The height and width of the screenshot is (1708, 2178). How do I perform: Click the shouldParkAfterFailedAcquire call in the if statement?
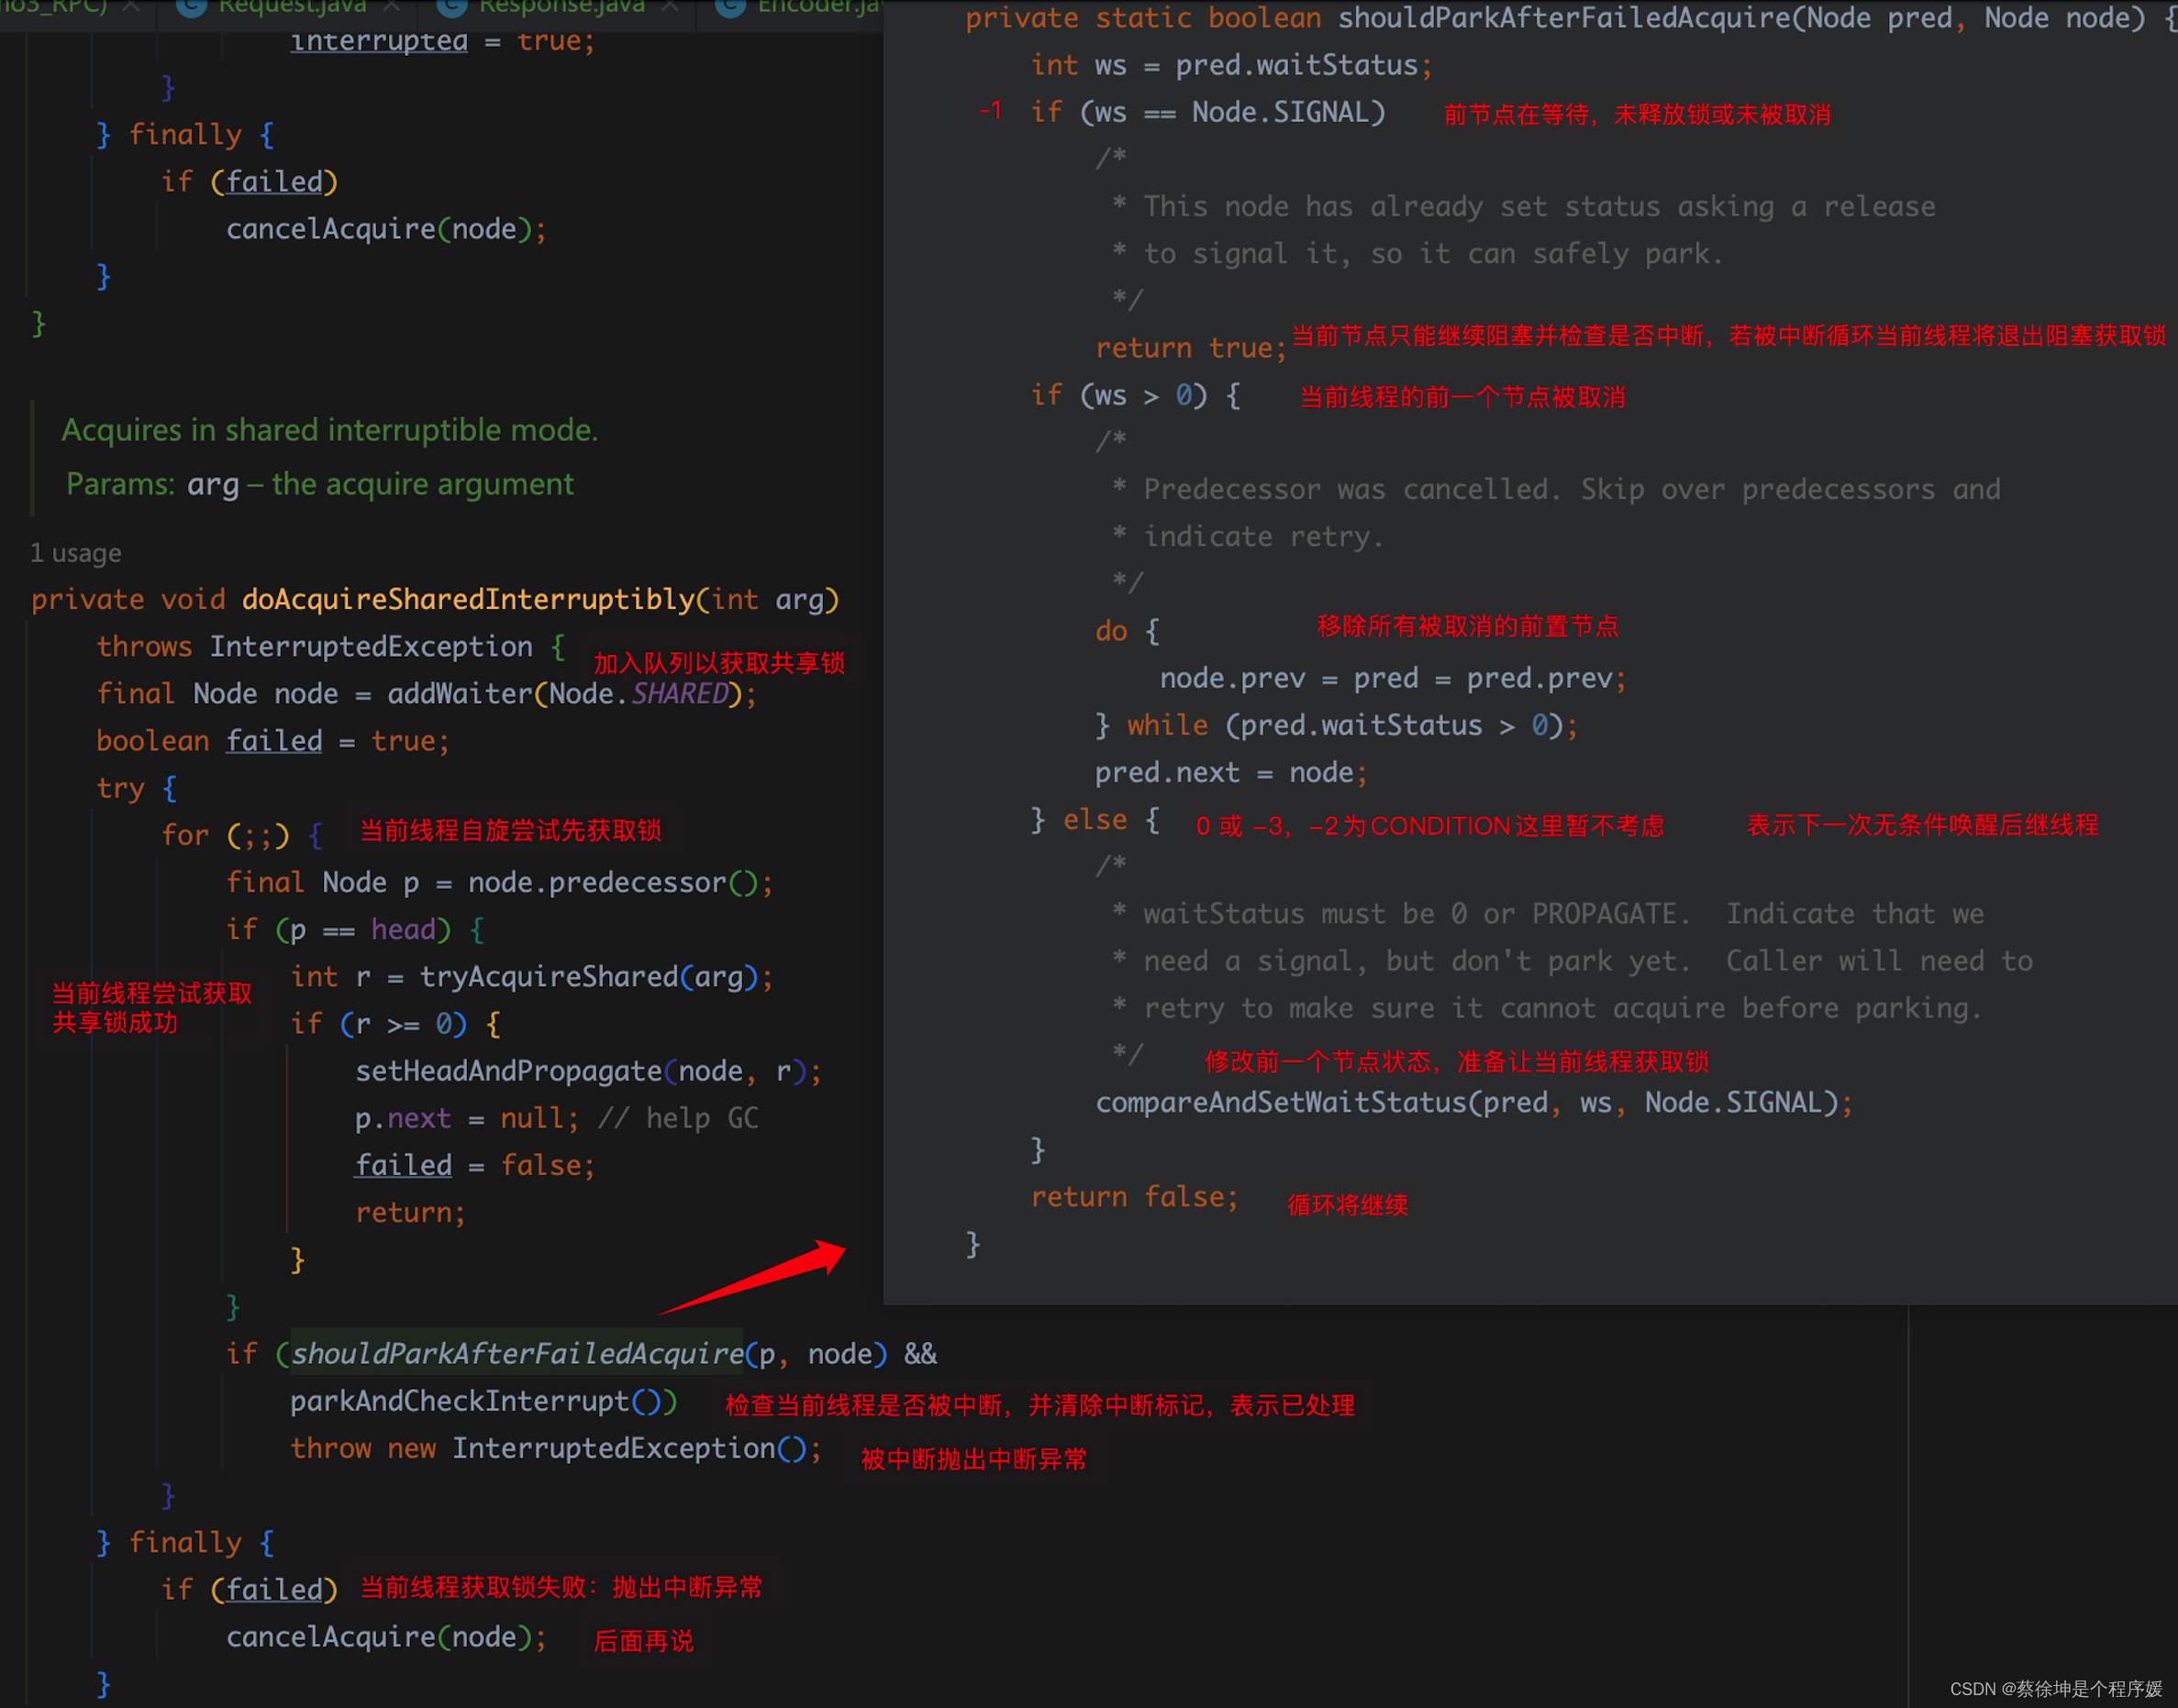[517, 1354]
